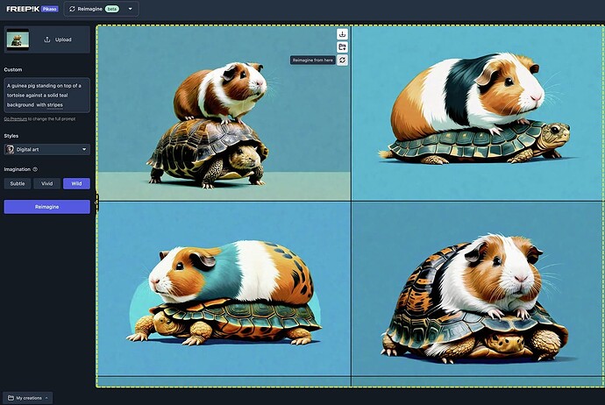Select the Vivid imagination level
605x405 pixels.
pyautogui.click(x=46, y=184)
